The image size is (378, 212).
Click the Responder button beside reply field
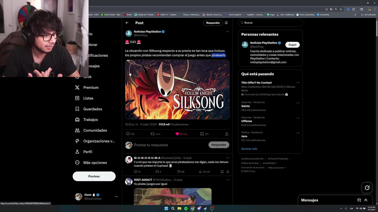(219, 145)
